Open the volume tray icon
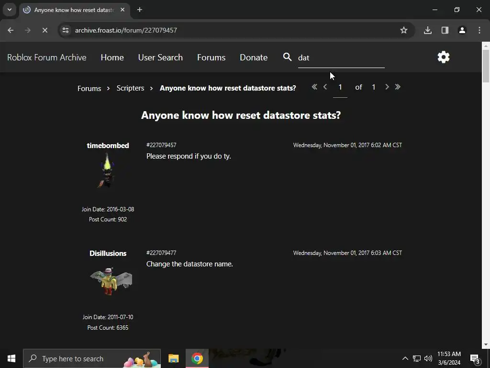Image resolution: width=490 pixels, height=368 pixels. click(x=428, y=358)
